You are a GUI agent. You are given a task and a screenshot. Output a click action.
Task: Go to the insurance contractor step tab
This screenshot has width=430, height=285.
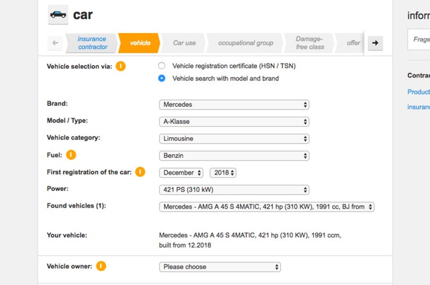92,43
